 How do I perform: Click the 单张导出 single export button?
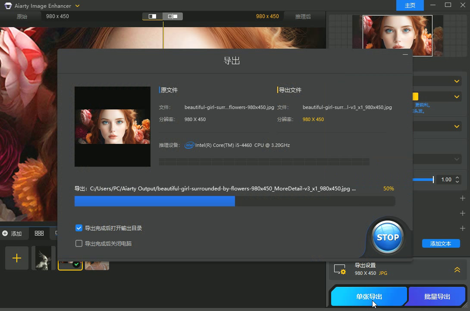369,296
